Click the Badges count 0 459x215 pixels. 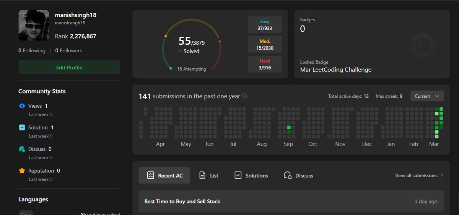point(303,29)
